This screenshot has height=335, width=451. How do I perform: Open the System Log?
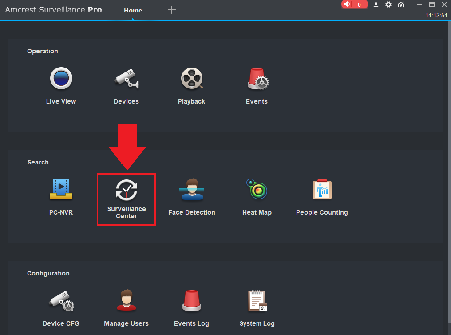pos(257,301)
